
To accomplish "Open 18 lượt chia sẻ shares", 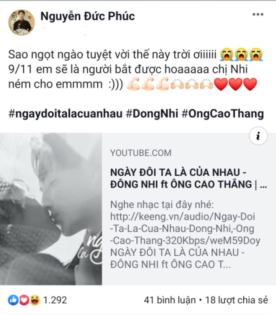I will click(237, 300).
